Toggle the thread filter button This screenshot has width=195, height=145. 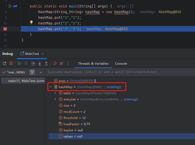pos(32,72)
